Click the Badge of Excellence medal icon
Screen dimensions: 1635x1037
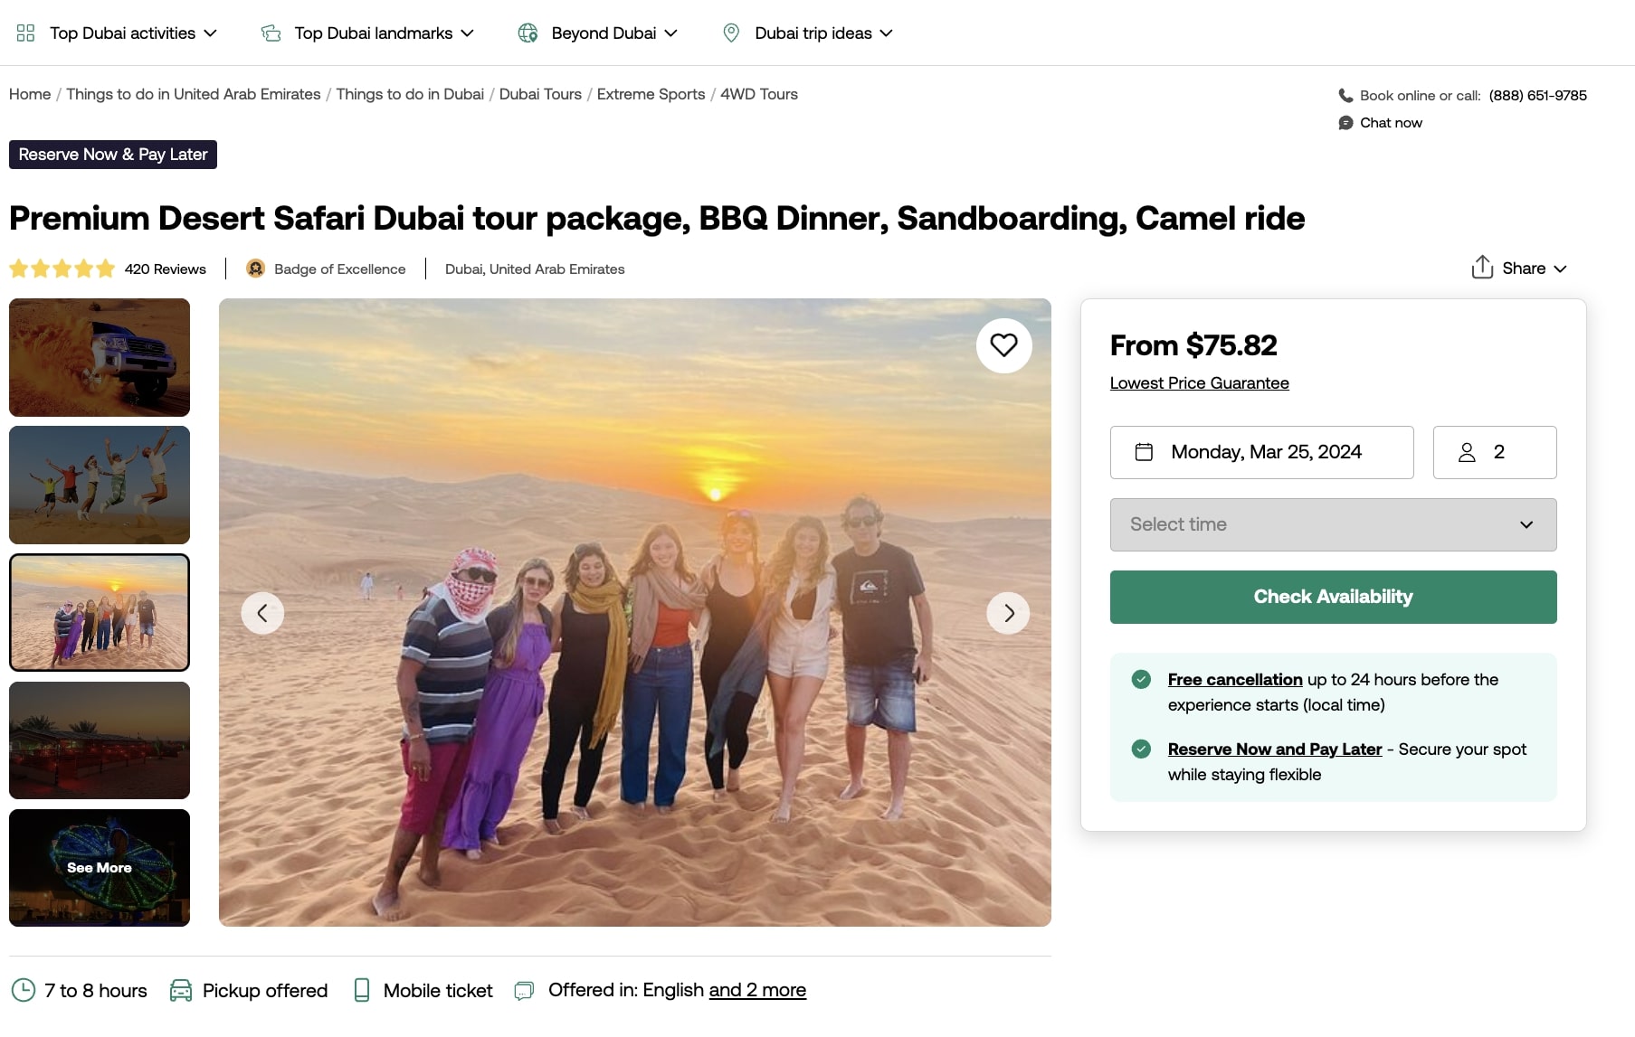[x=255, y=269]
